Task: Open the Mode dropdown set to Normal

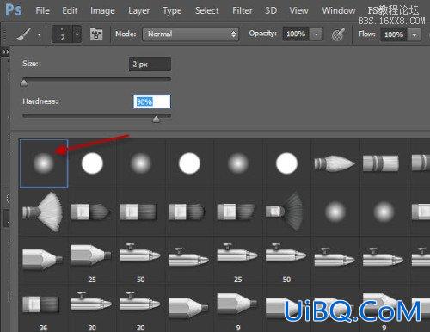Action: pos(191,34)
